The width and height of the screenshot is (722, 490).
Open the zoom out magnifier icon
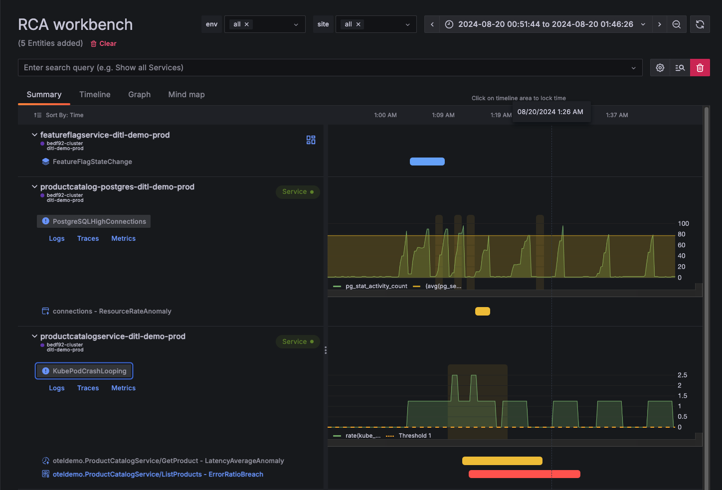pyautogui.click(x=677, y=24)
